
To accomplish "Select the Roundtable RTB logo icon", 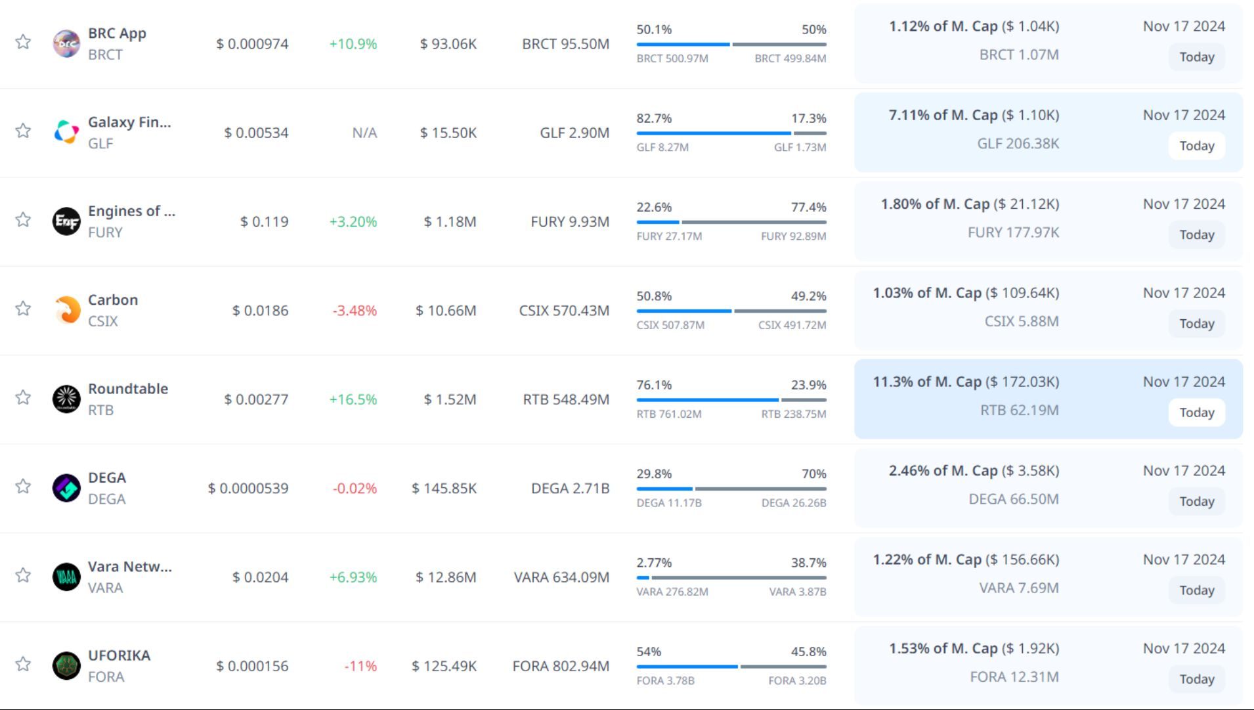I will [x=66, y=399].
